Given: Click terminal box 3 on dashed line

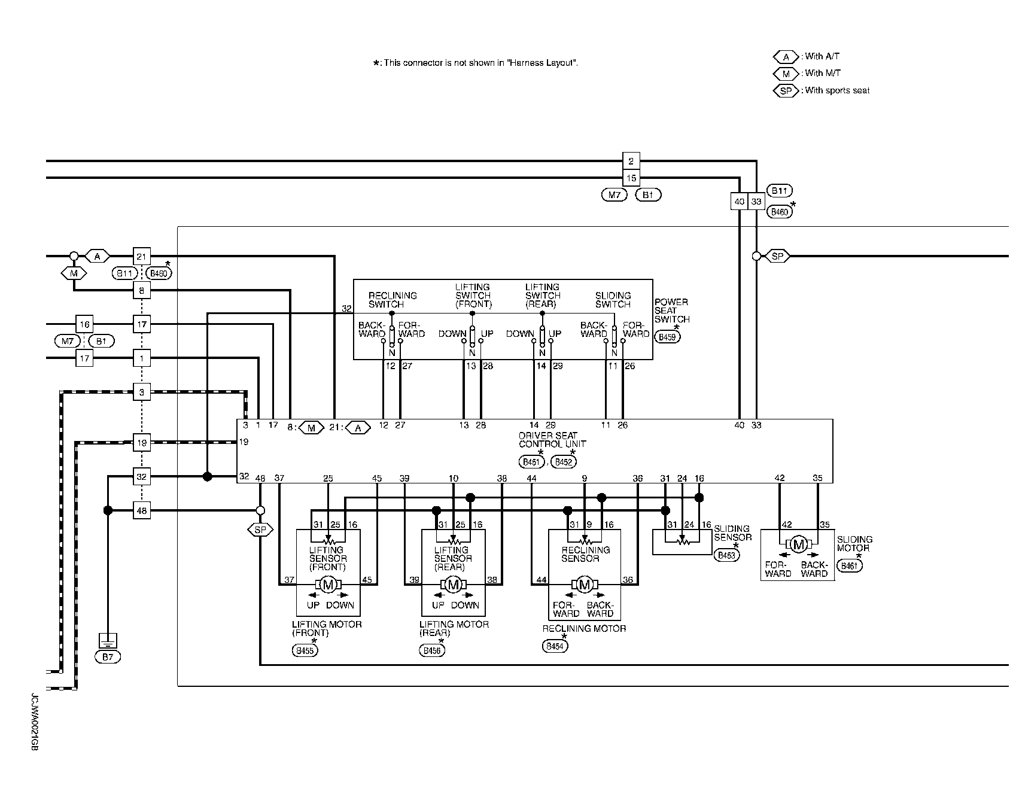Looking at the screenshot, I should (141, 392).
